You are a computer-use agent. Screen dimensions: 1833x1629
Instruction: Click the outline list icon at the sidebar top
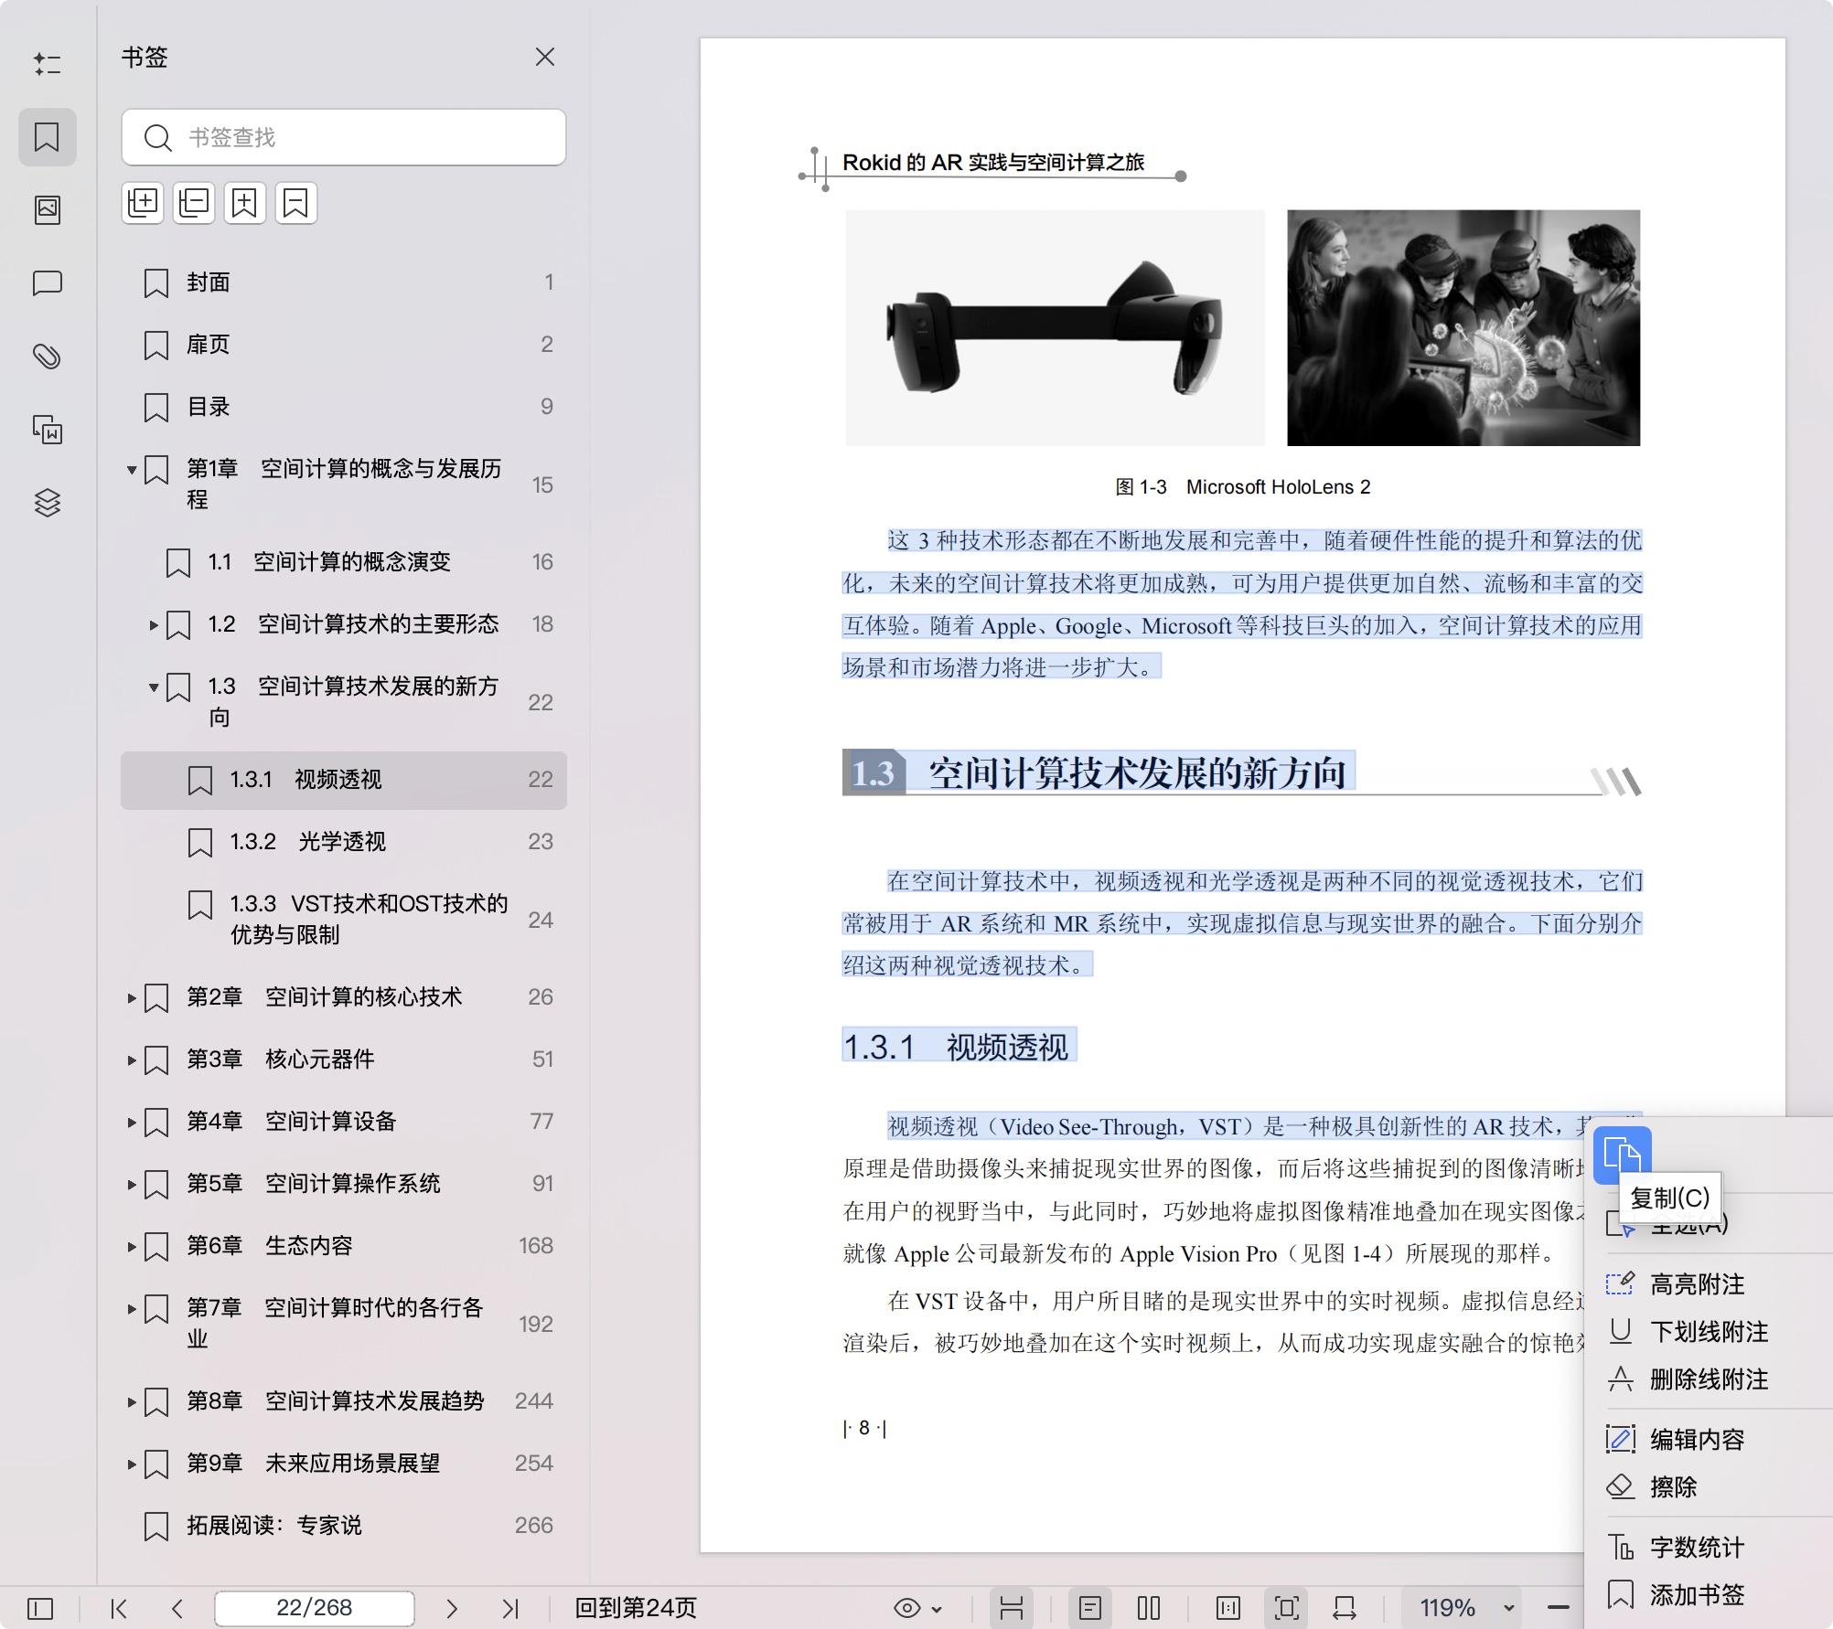point(48,64)
